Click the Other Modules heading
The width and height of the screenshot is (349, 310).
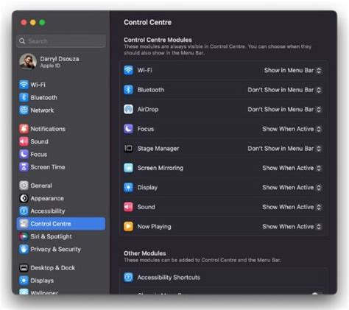144,253
